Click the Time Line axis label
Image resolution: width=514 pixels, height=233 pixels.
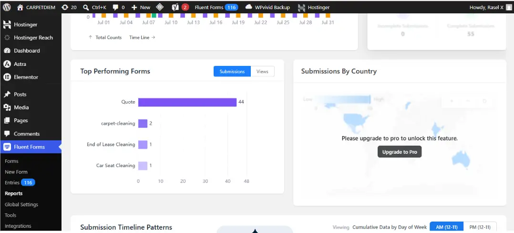pyautogui.click(x=142, y=37)
